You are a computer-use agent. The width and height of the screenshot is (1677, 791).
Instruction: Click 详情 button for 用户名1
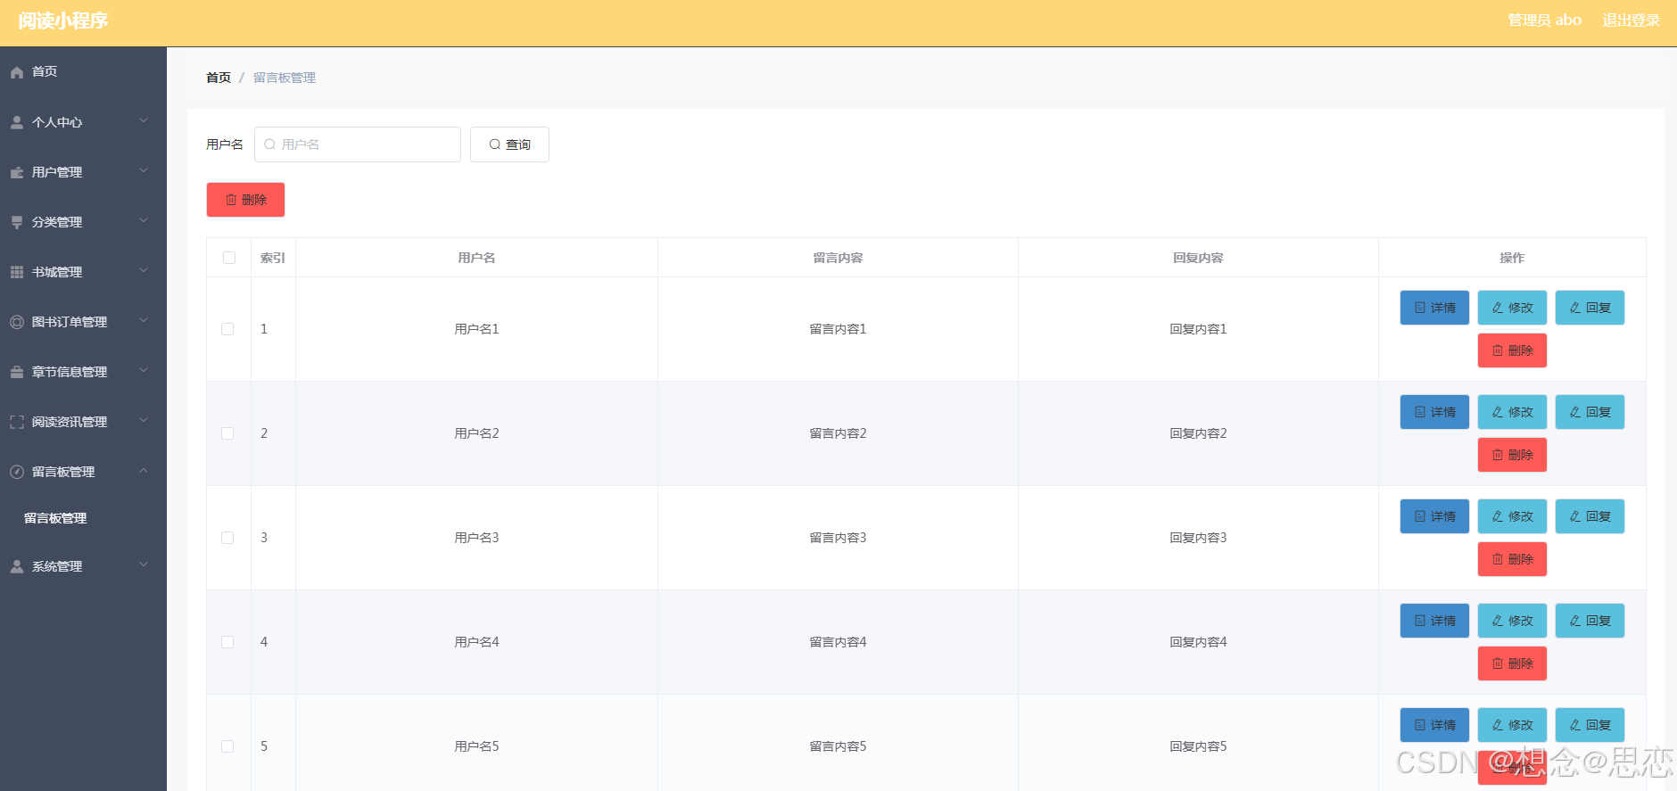pyautogui.click(x=1434, y=308)
